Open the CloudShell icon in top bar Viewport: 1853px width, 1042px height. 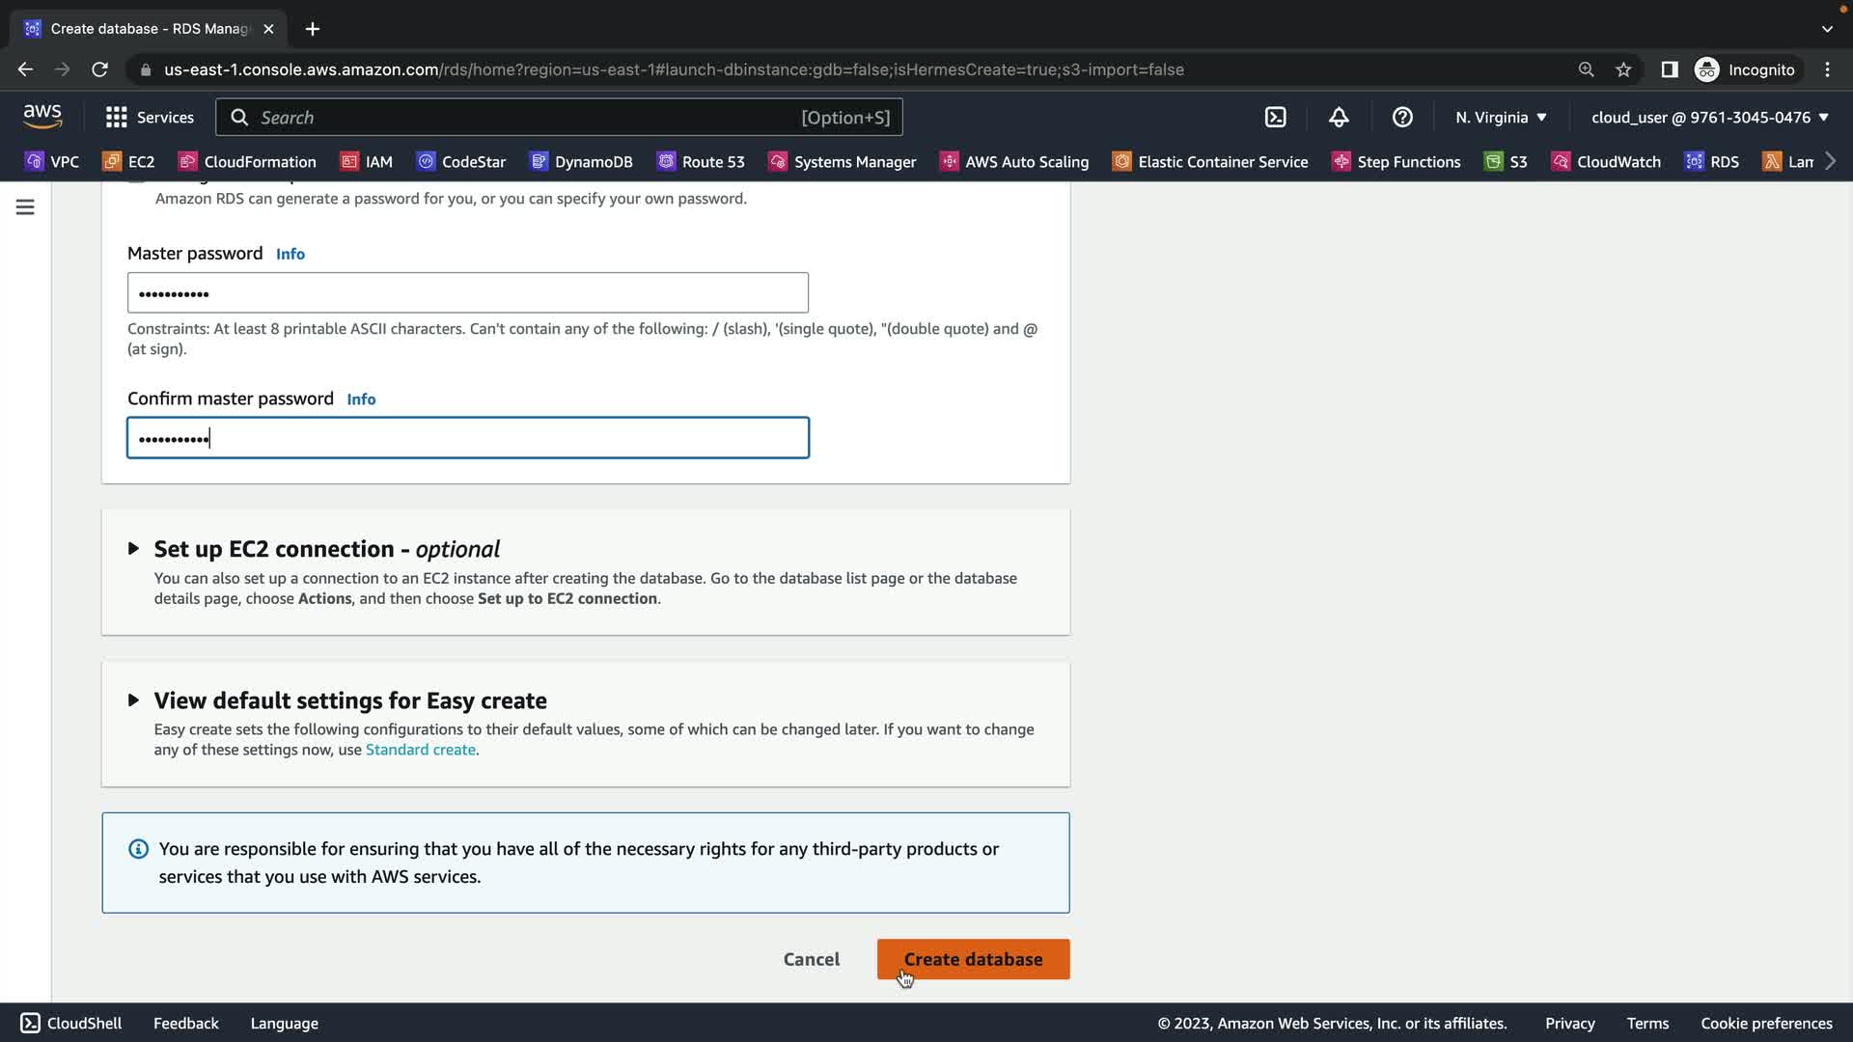pos(1275,117)
